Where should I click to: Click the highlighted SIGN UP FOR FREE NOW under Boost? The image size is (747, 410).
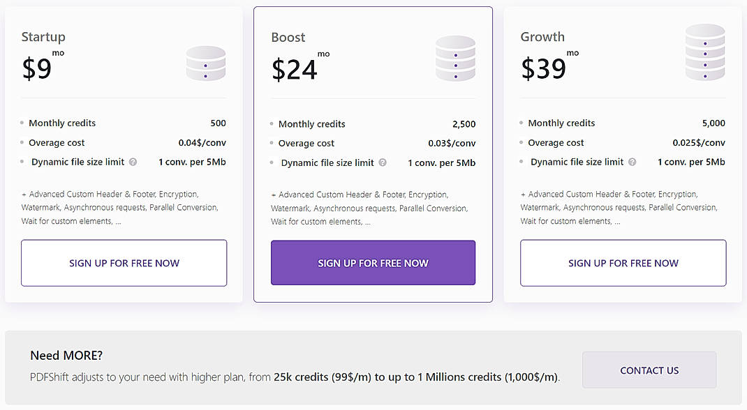373,263
